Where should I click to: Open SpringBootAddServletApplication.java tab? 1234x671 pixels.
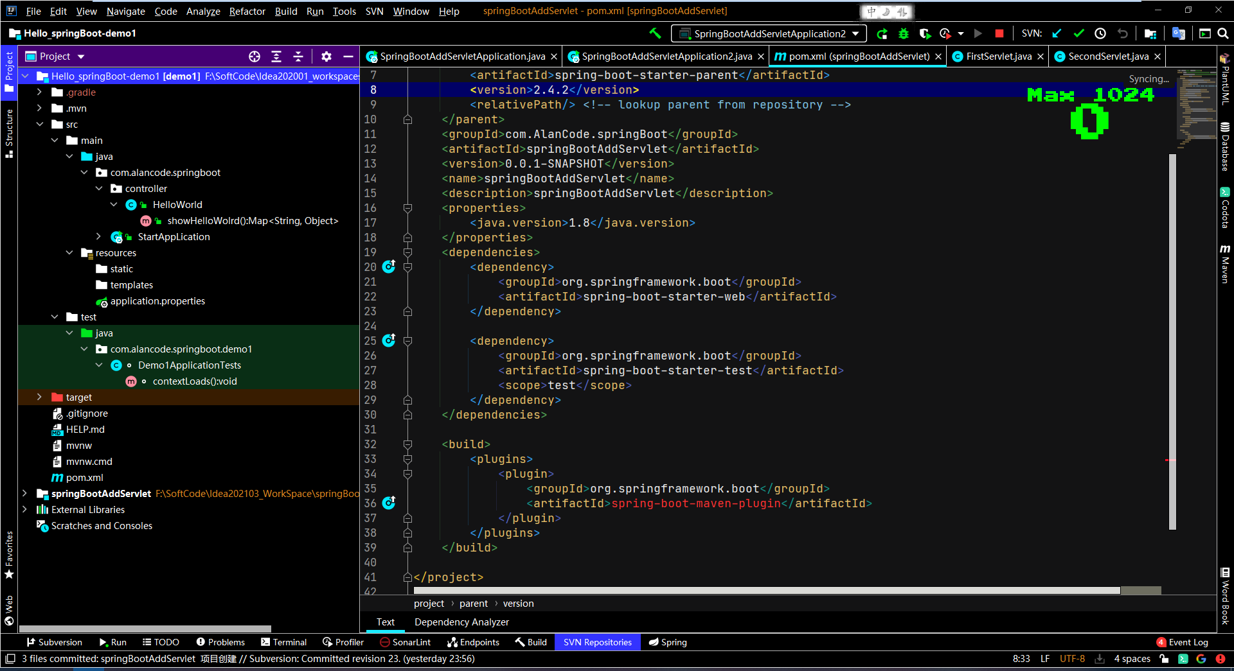click(x=462, y=57)
